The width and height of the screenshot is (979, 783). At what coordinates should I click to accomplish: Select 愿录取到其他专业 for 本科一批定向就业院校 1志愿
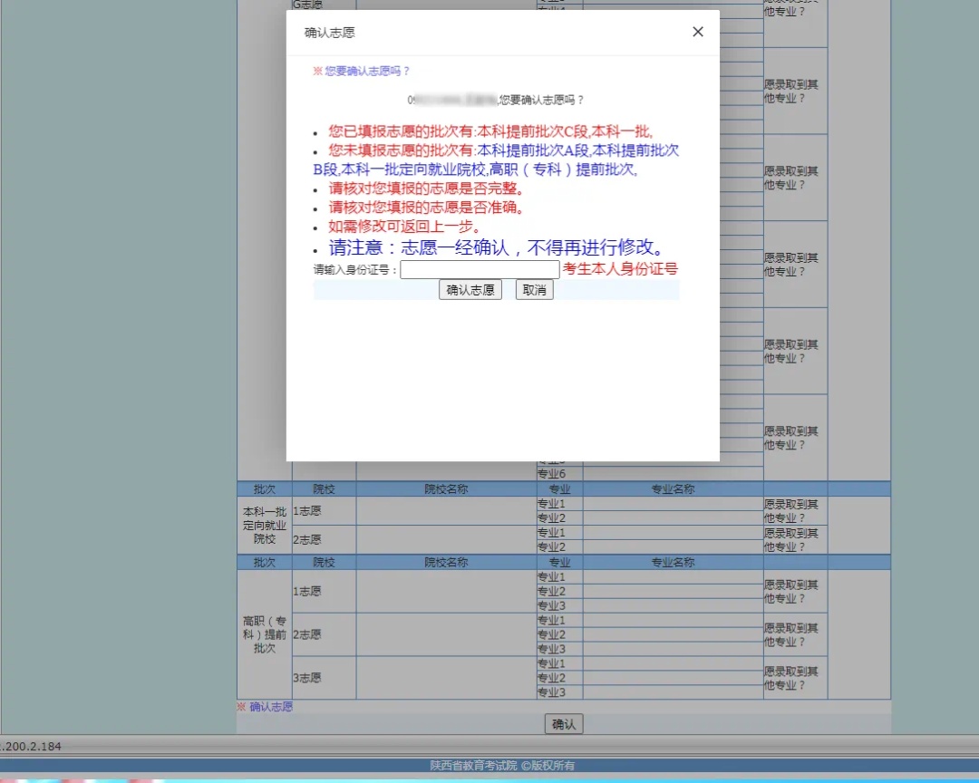coord(794,510)
